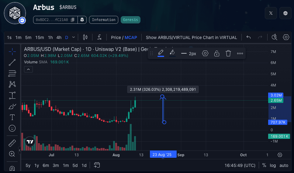This screenshot has width=294, height=173.
Task: Open the Fibonacci retracement tool
Action: tap(12, 73)
